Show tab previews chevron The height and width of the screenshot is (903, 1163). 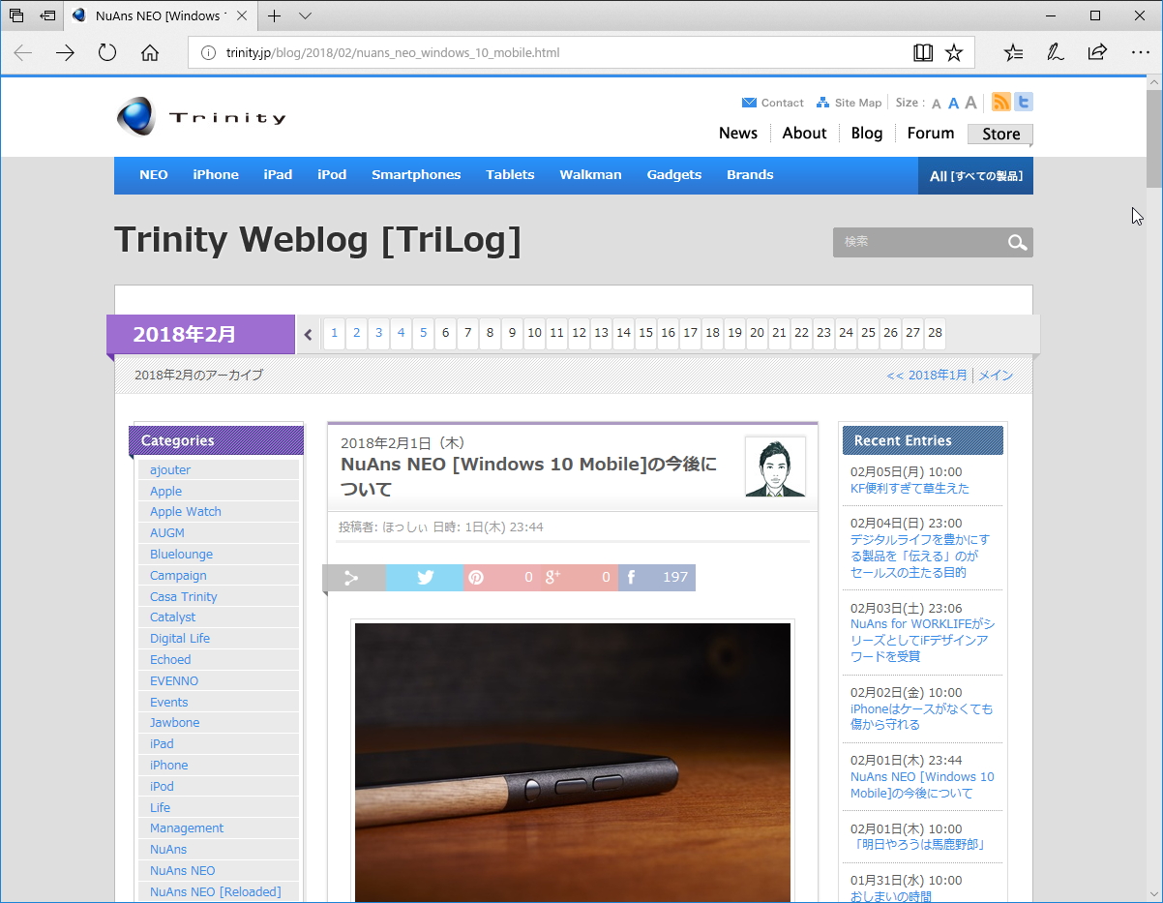305,15
